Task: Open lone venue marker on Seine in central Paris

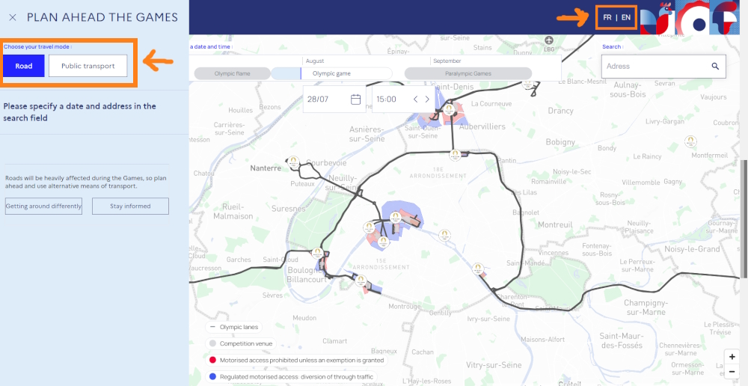Action: 444,234
